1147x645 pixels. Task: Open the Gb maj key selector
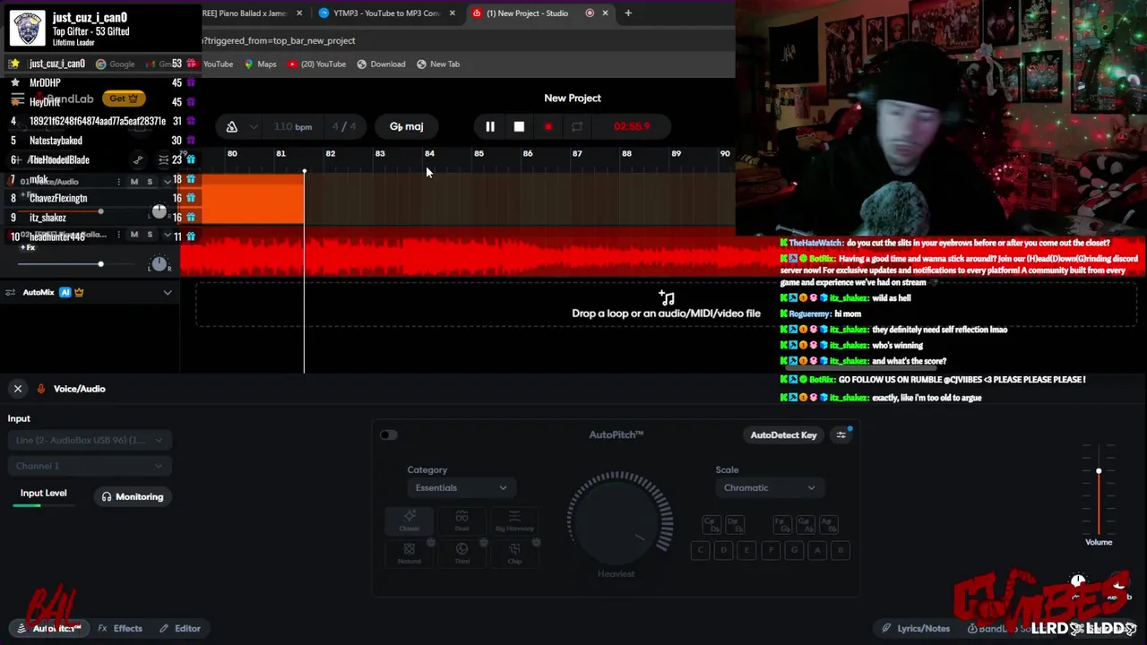click(407, 126)
